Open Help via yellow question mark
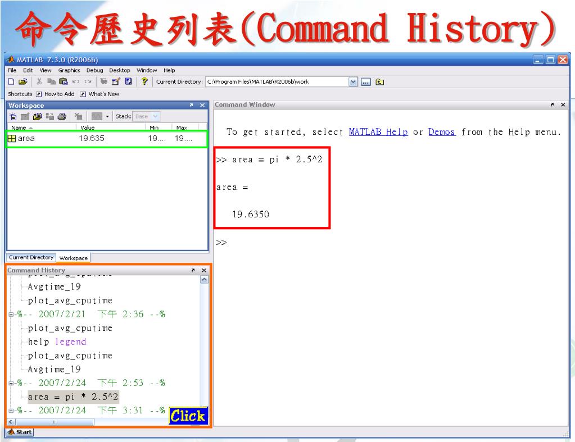The height and width of the screenshot is (442, 575). (144, 81)
